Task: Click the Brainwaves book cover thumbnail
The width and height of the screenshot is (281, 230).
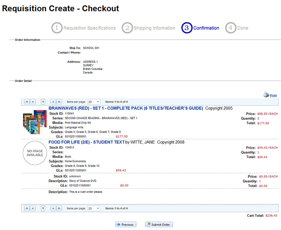Action: coord(32,122)
